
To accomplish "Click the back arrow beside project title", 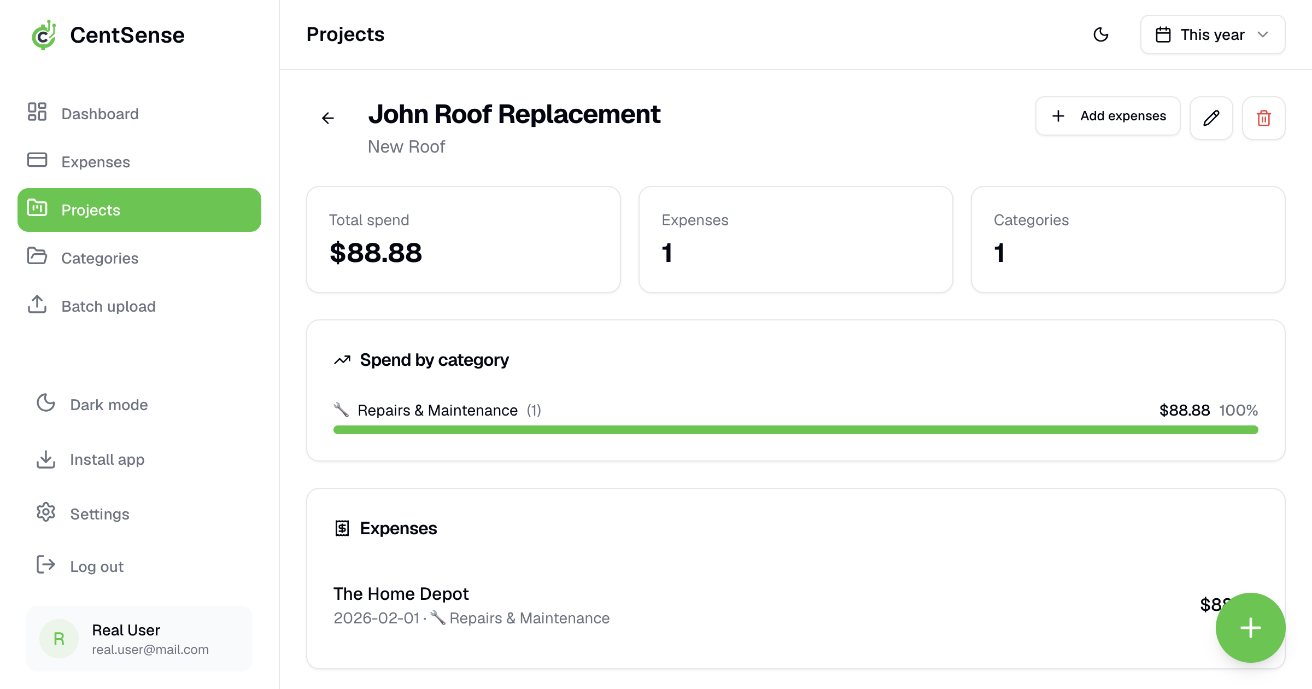I will click(x=328, y=118).
